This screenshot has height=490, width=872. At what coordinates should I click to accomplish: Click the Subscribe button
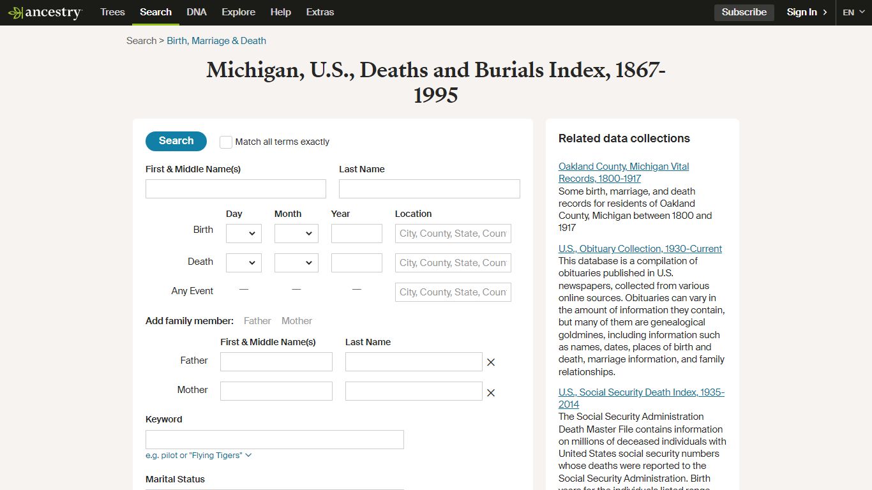744,12
